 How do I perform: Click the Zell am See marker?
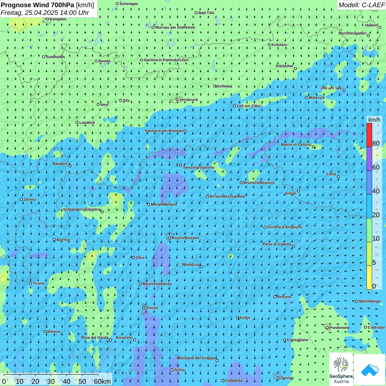coord(344,90)
